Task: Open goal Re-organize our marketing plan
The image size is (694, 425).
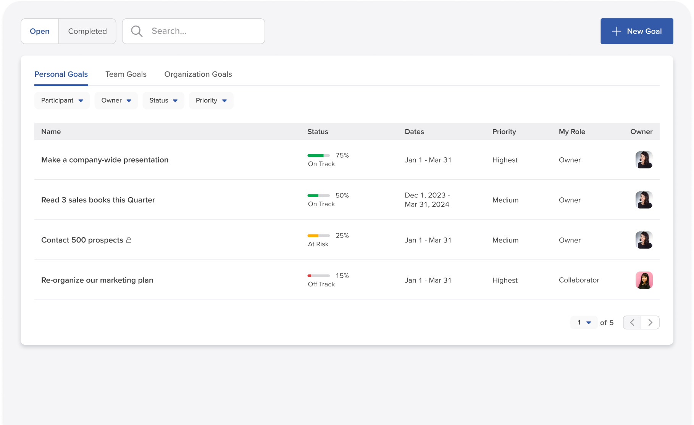Action: pyautogui.click(x=97, y=280)
